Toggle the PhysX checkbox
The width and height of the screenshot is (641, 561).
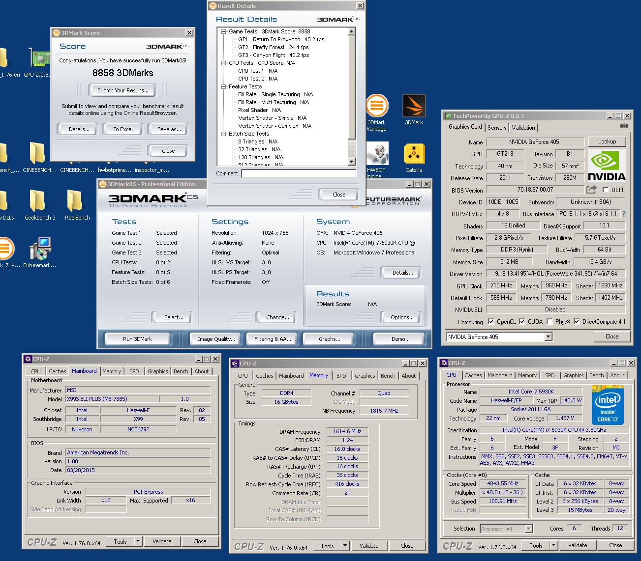(549, 322)
